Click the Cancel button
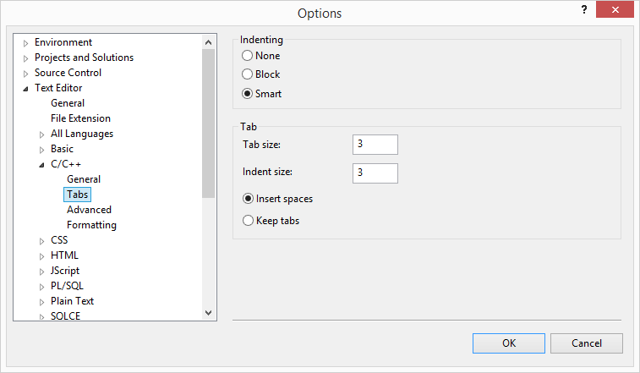This screenshot has width=640, height=373. pyautogui.click(x=587, y=343)
